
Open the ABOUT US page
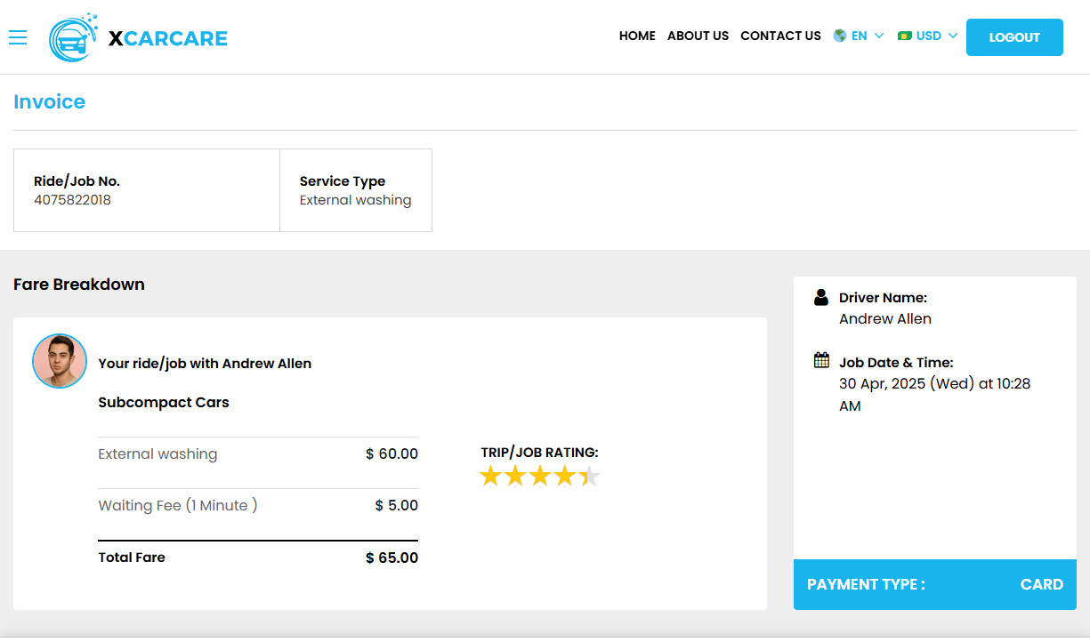698,36
